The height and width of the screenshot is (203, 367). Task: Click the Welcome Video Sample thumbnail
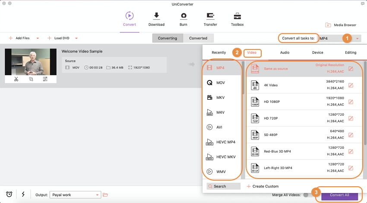31,62
